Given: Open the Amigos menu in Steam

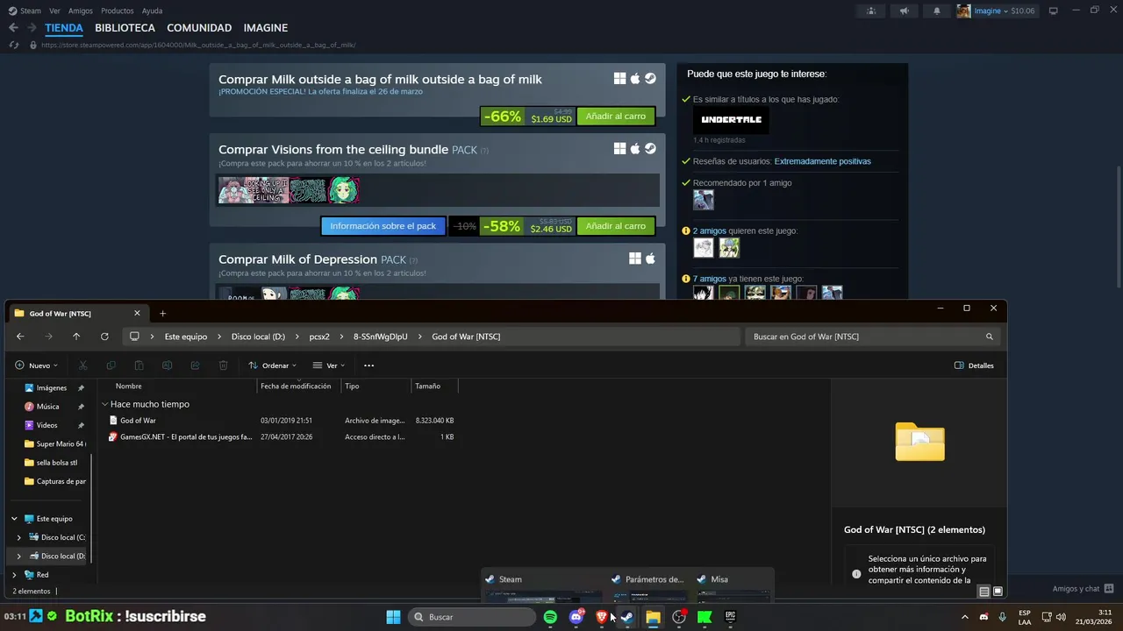Looking at the screenshot, I should click(x=81, y=11).
